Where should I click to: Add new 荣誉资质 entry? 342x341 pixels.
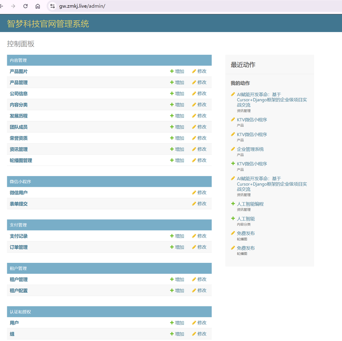pos(177,138)
